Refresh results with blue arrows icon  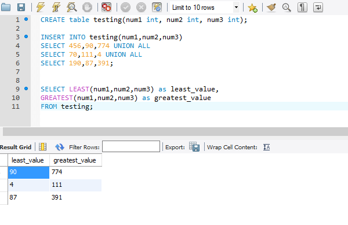pyautogui.click(x=60, y=147)
